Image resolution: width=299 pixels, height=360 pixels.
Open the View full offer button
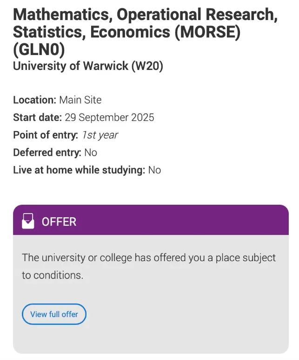tap(54, 314)
